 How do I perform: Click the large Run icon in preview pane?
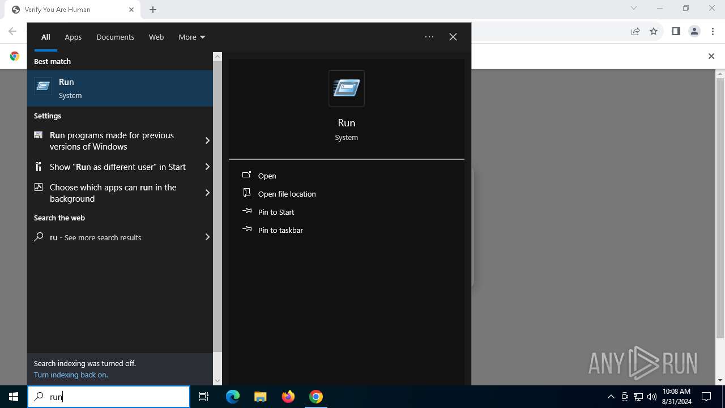tap(347, 88)
